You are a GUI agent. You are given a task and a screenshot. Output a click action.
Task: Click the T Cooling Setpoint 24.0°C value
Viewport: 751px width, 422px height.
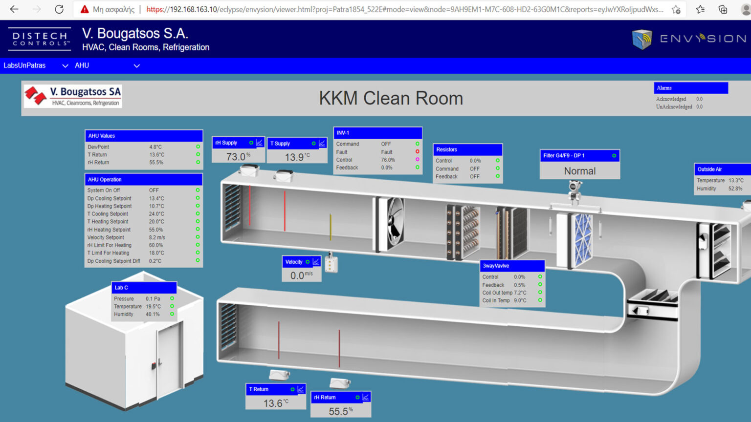click(x=156, y=214)
